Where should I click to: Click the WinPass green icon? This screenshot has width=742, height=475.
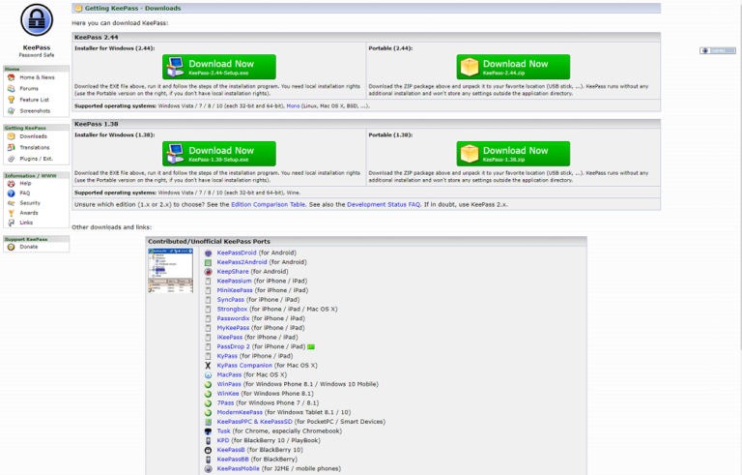[x=208, y=384]
